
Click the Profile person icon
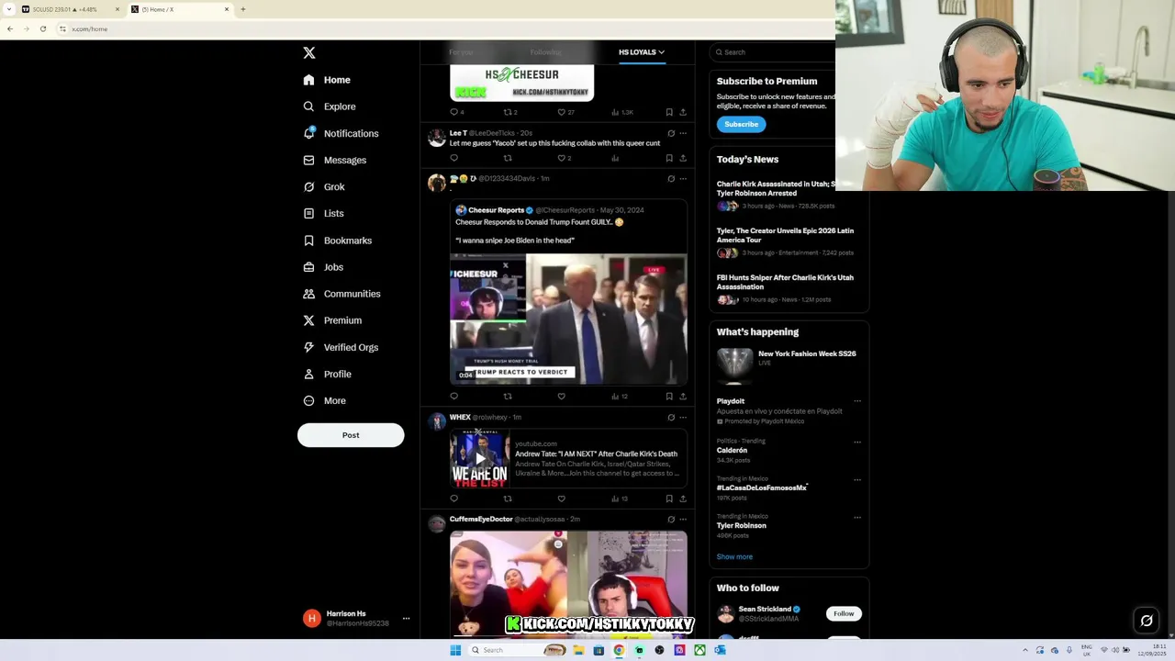tap(308, 374)
